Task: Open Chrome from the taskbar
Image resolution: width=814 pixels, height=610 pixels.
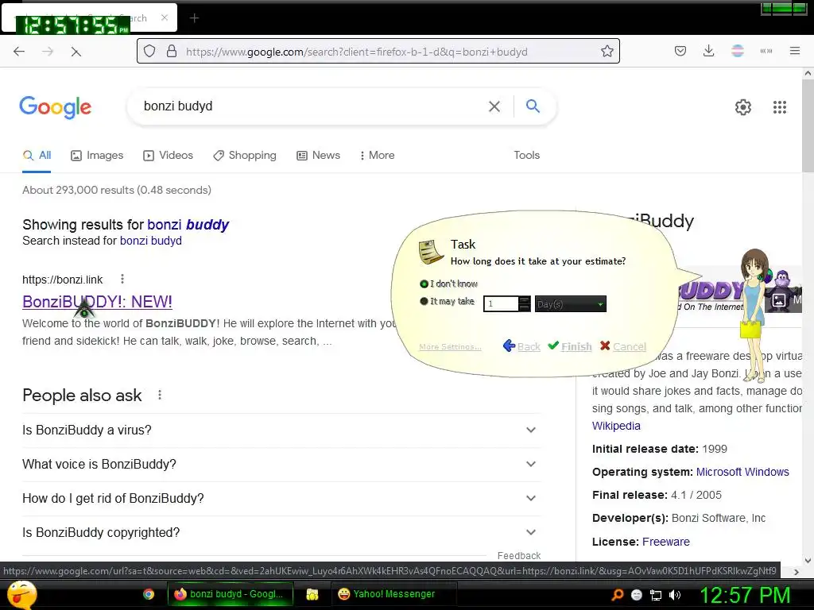Action: [x=149, y=594]
